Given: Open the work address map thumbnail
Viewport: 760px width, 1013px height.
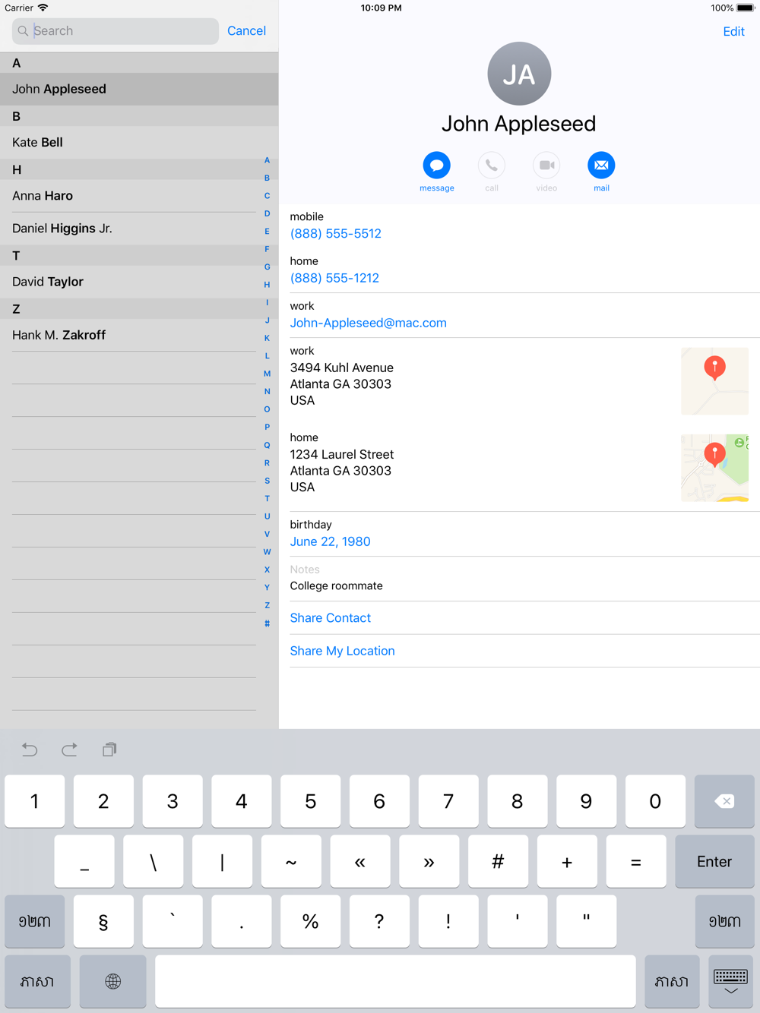Looking at the screenshot, I should (x=714, y=381).
